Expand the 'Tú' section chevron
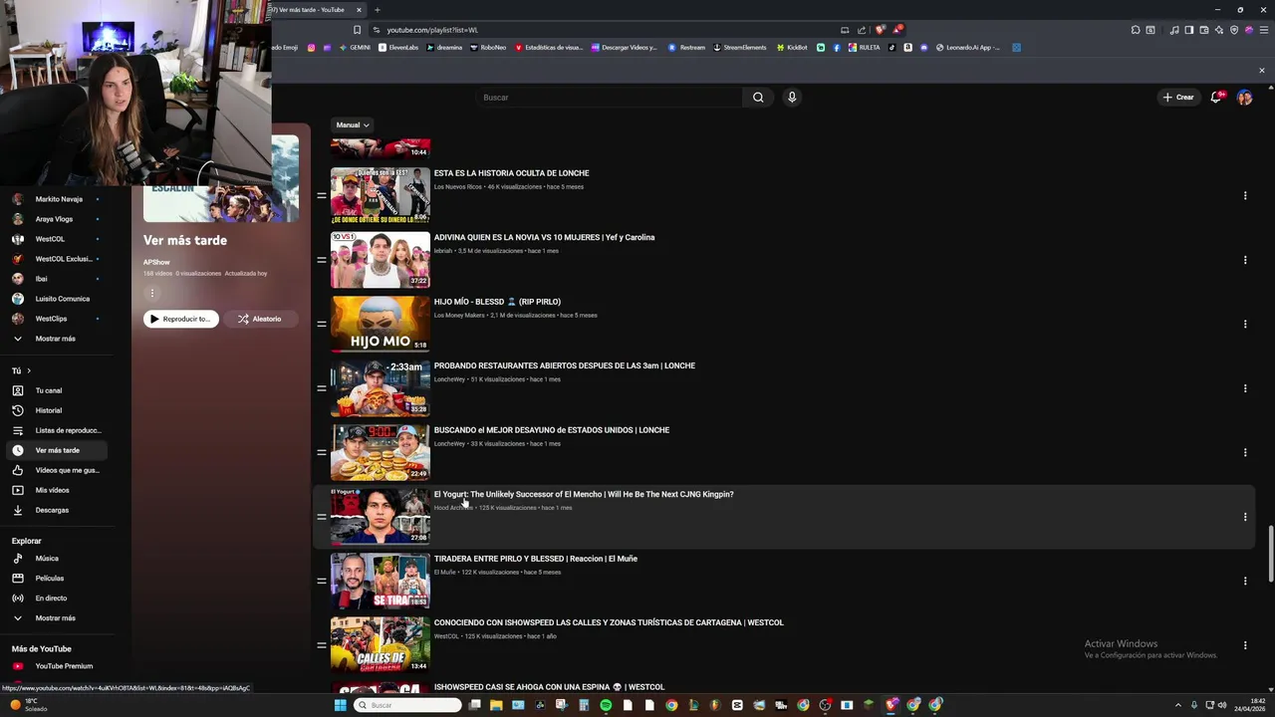Image resolution: width=1275 pixels, height=717 pixels. point(29,370)
